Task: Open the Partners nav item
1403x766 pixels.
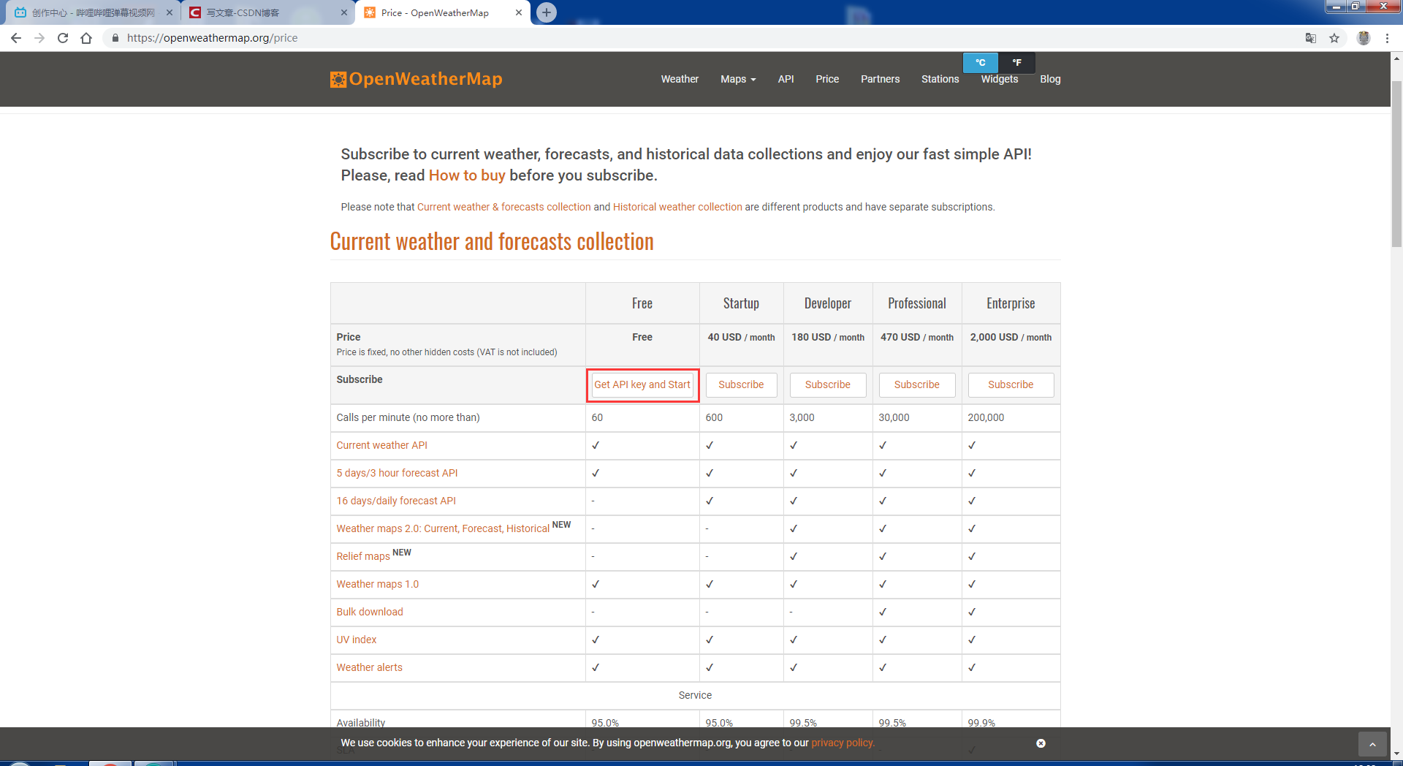Action: click(x=880, y=79)
